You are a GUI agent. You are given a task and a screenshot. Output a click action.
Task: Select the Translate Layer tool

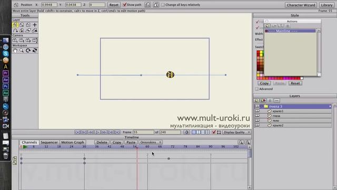[x=15, y=25]
